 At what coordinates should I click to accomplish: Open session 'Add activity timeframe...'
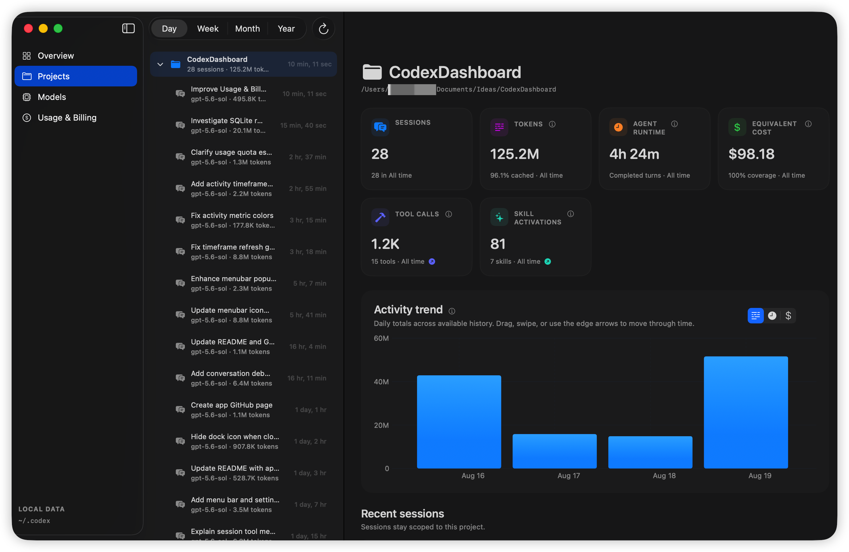pos(244,189)
